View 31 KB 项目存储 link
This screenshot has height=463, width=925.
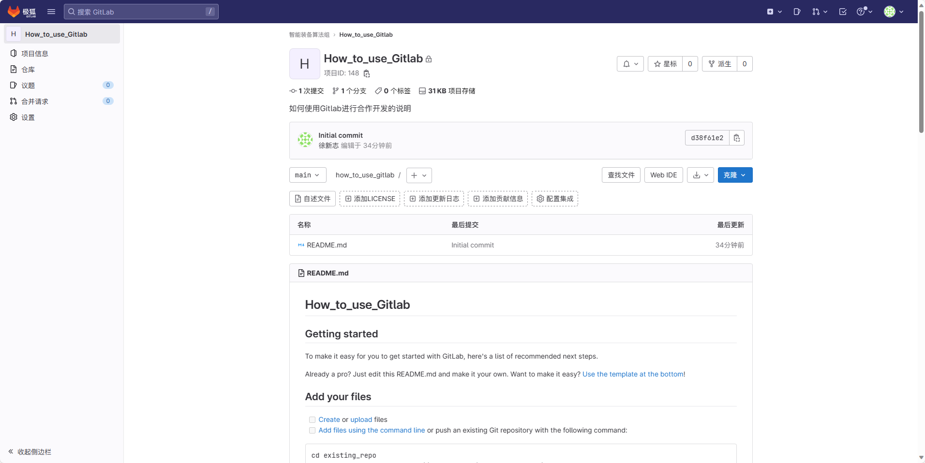pyautogui.click(x=447, y=91)
